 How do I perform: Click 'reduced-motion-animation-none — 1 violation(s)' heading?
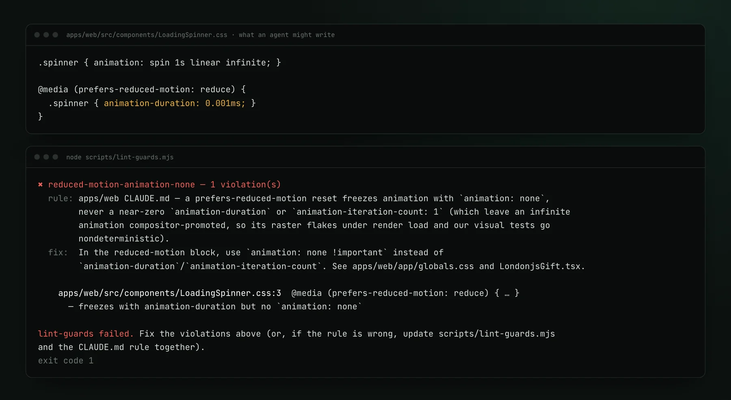click(164, 185)
